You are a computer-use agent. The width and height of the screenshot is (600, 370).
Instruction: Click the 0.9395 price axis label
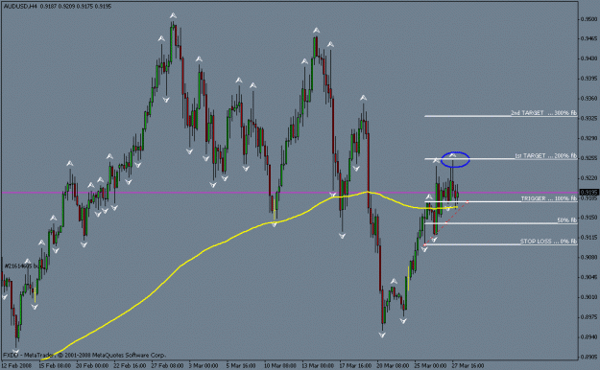[x=589, y=79]
